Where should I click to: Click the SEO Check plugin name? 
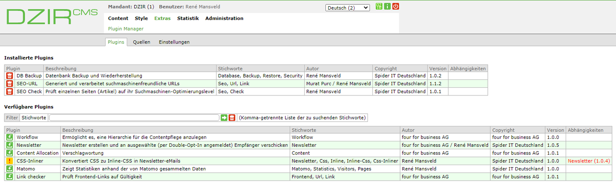(29, 92)
